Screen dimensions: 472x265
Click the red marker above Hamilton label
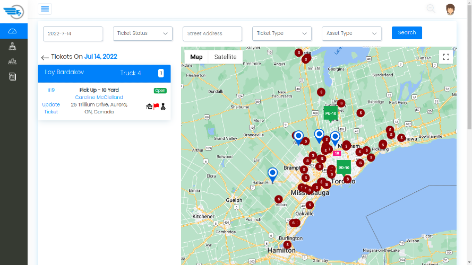tap(287, 244)
